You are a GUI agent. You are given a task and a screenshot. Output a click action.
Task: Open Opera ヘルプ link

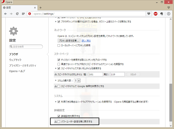tap(17, 71)
